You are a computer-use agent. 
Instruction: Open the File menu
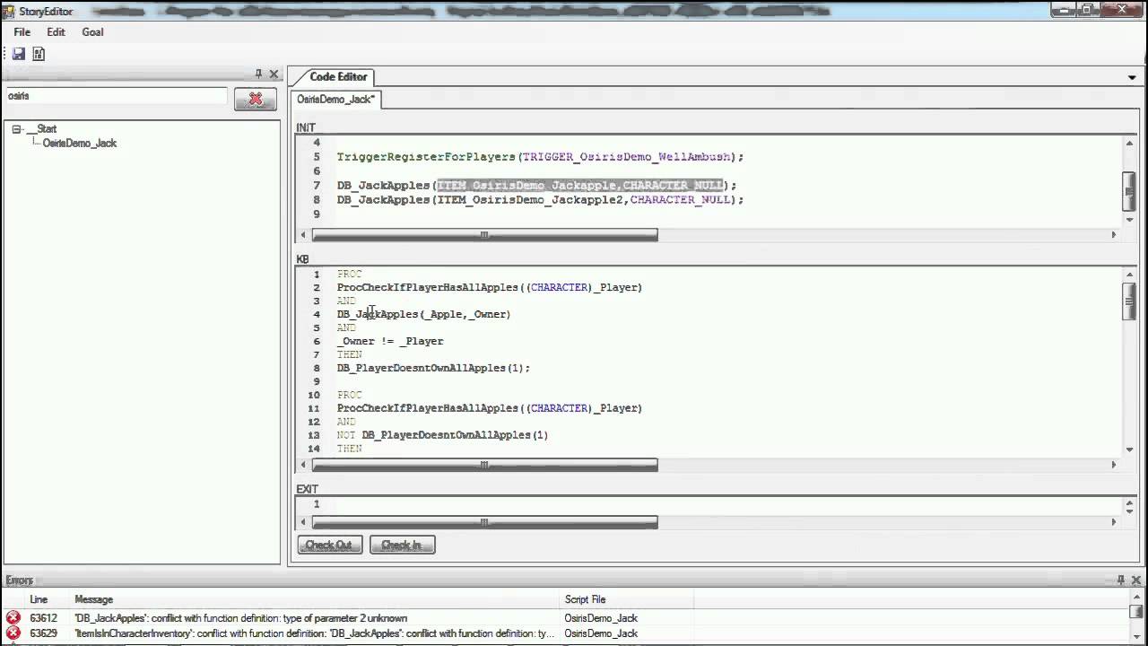(x=22, y=31)
